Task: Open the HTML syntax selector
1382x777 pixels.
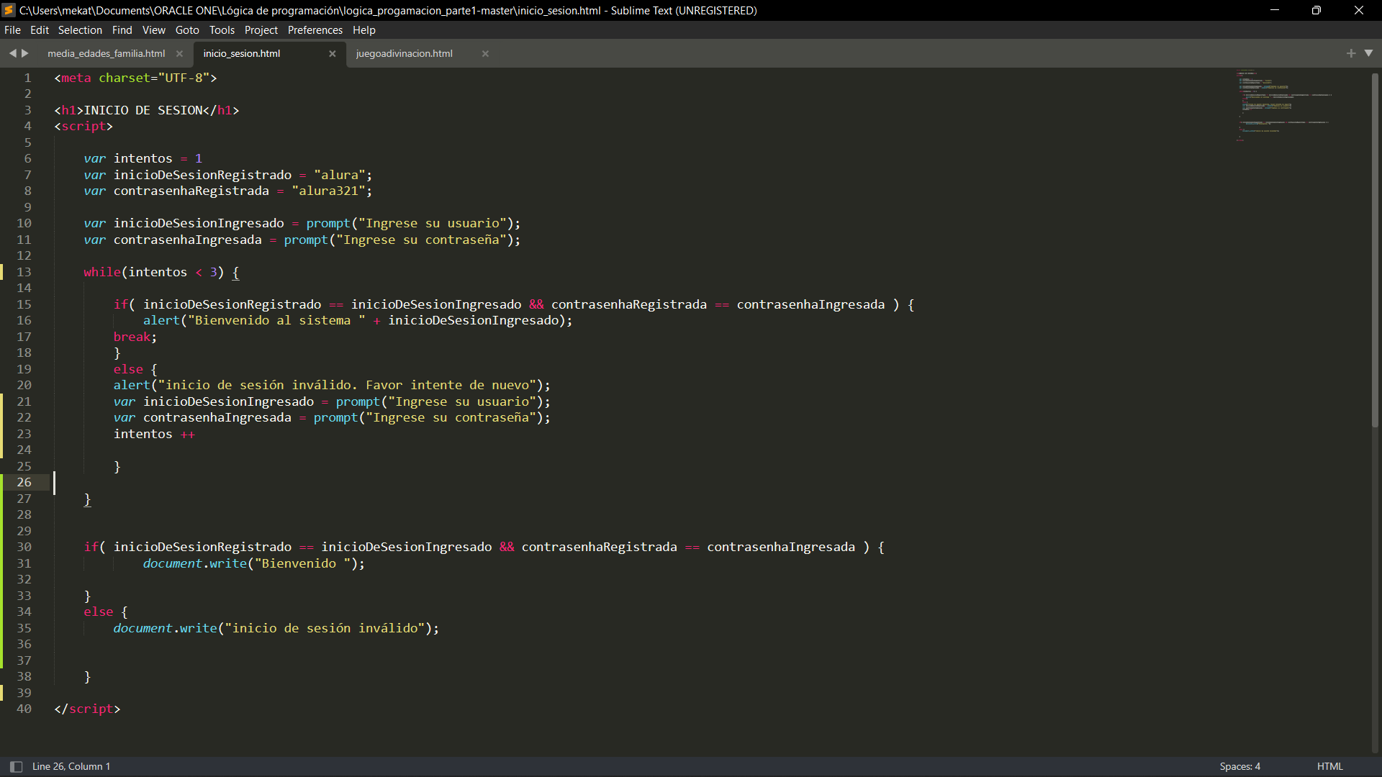Action: (1329, 767)
